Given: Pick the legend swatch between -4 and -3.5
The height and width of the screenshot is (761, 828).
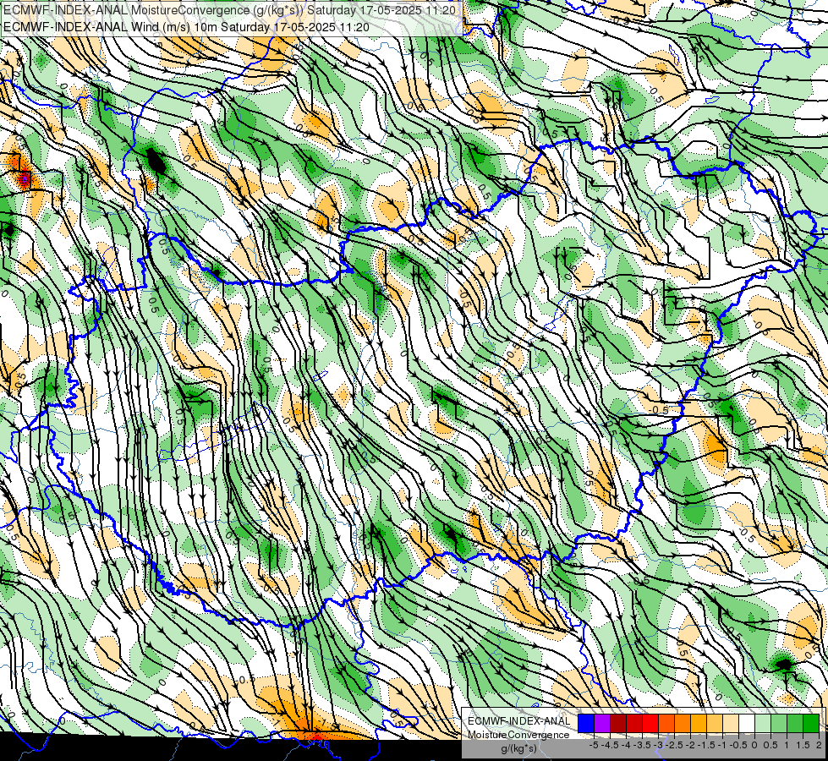Looking at the screenshot, I should 634,723.
